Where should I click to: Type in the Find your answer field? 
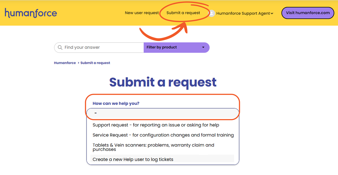coord(100,48)
